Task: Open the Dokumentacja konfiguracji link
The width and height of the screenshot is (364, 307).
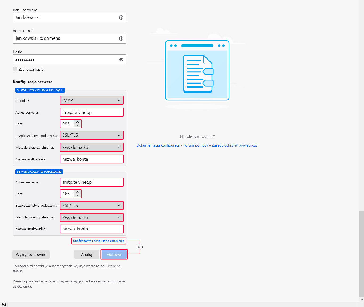Action: tap(158, 145)
